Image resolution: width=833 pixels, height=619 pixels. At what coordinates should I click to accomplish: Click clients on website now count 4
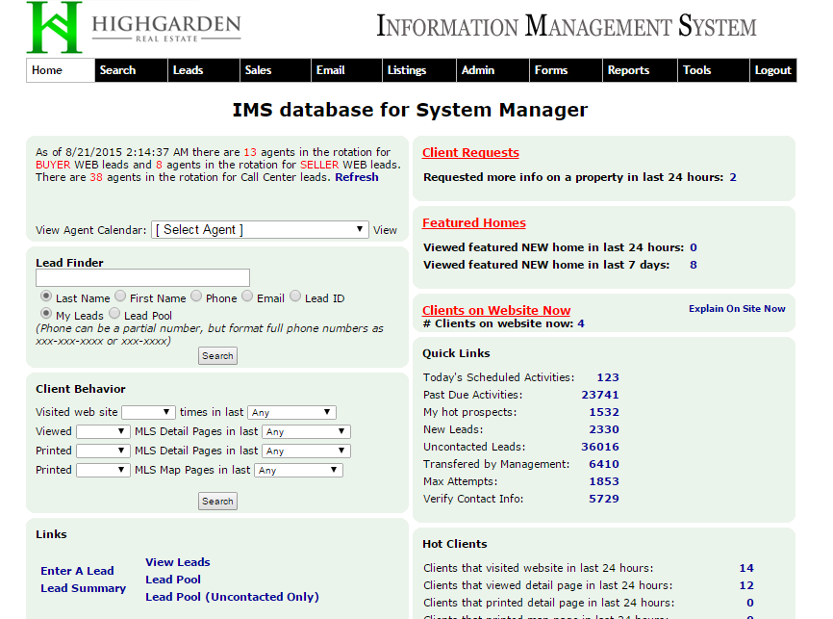click(x=581, y=323)
